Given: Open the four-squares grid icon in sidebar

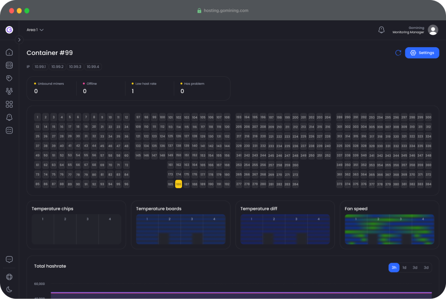Looking at the screenshot, I should (9, 104).
